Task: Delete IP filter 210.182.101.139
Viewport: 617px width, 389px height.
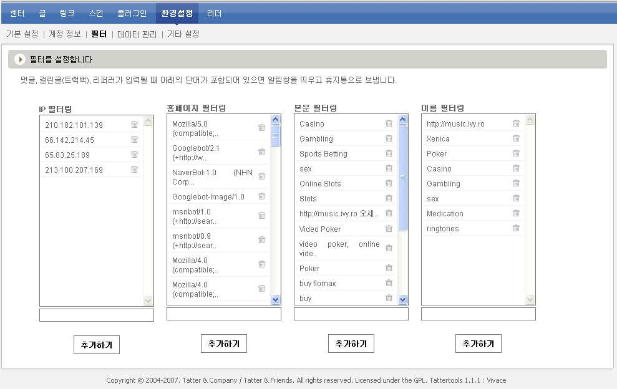Action: [x=134, y=124]
